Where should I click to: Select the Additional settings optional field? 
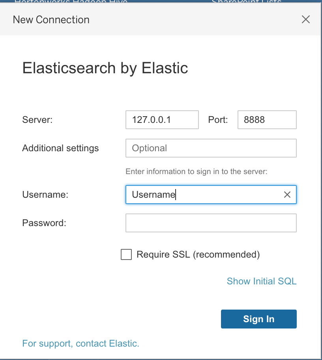211,148
